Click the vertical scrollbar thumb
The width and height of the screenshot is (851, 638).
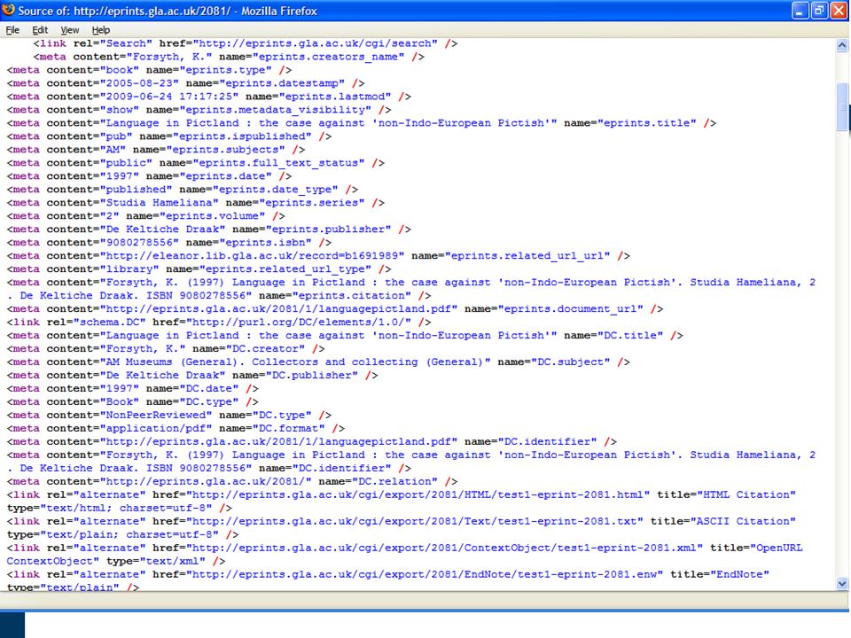point(842,107)
